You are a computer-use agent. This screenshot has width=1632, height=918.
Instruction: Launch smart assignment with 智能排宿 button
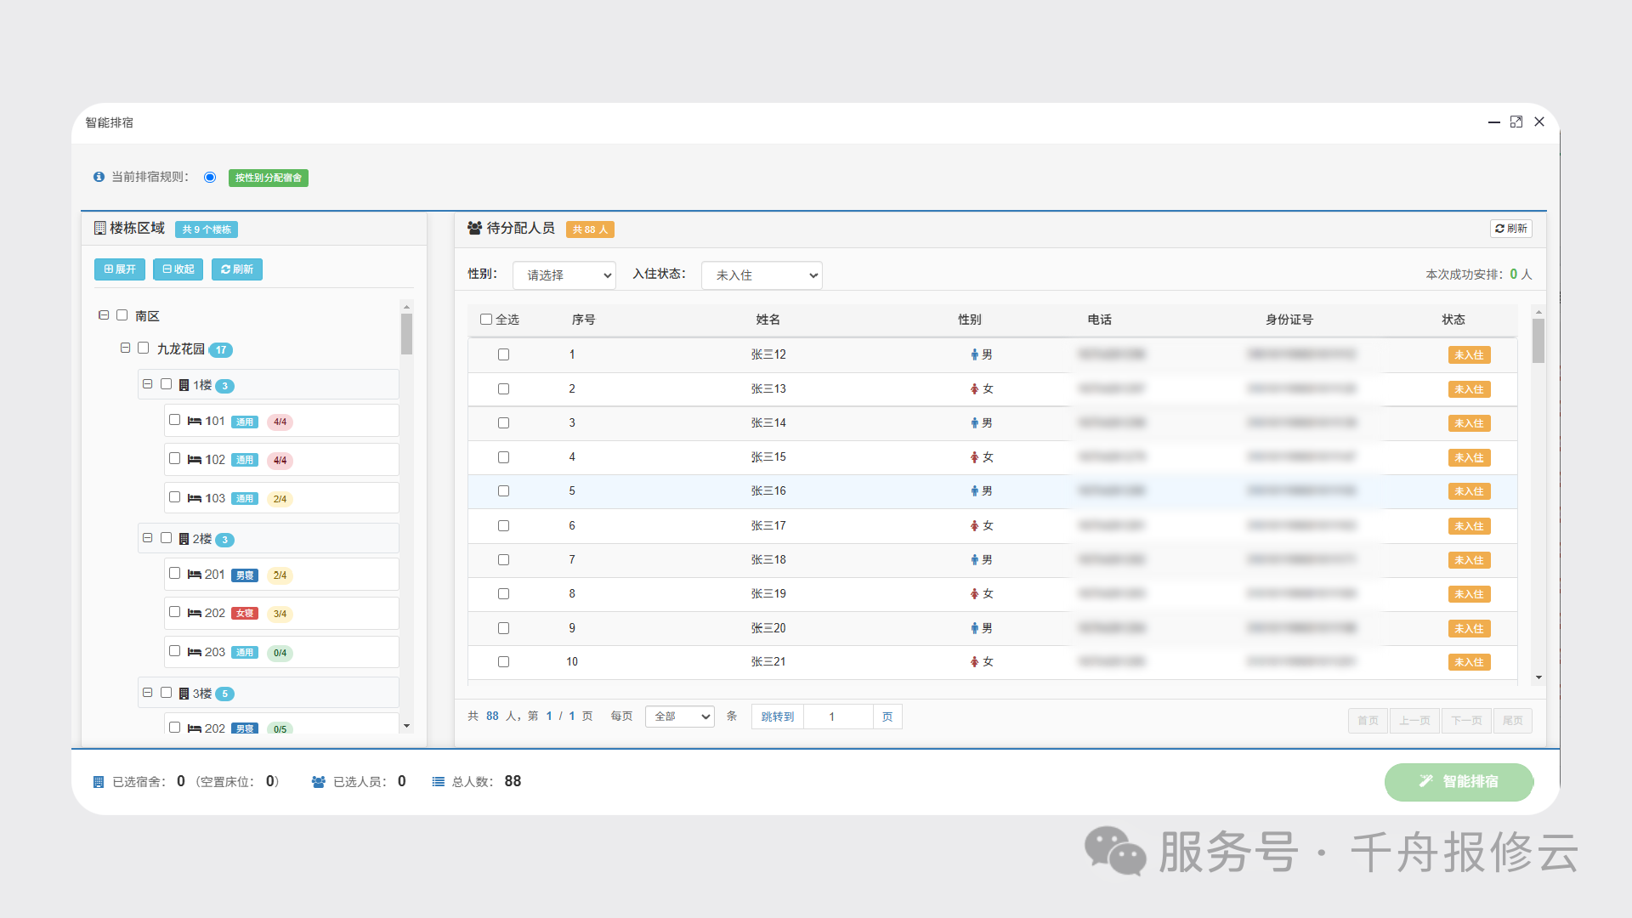pyautogui.click(x=1459, y=781)
